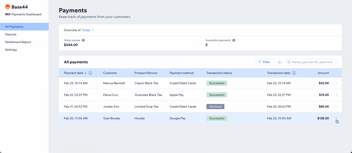The height and width of the screenshot is (153, 352).
Task: Click Oversizes Black Tee product cell
Action: [148, 95]
